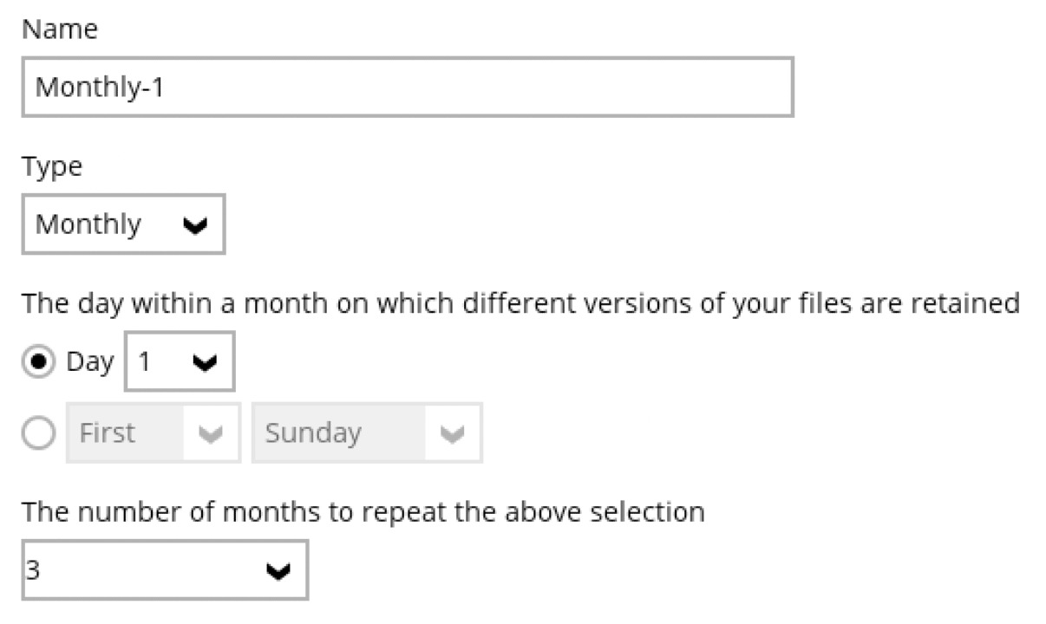Click the text 'Monthly' inside Type combo box
Screen dimensions: 1046x624
pos(88,224)
